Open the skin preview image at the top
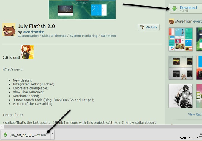202x141 pixels. point(82,9)
